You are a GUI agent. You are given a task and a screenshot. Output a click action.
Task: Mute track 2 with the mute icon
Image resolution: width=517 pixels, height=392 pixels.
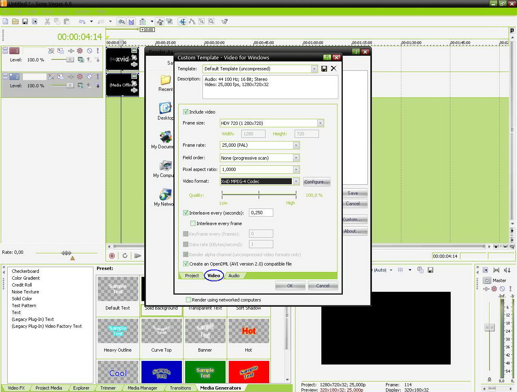click(x=89, y=76)
